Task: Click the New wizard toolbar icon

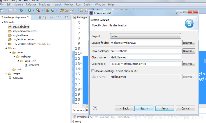Action: point(2,10)
